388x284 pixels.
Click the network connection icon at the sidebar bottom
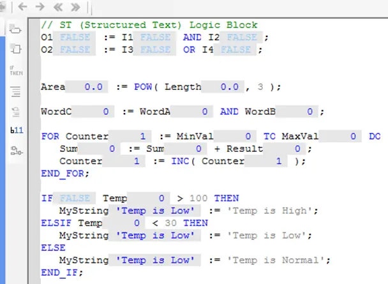[17, 151]
